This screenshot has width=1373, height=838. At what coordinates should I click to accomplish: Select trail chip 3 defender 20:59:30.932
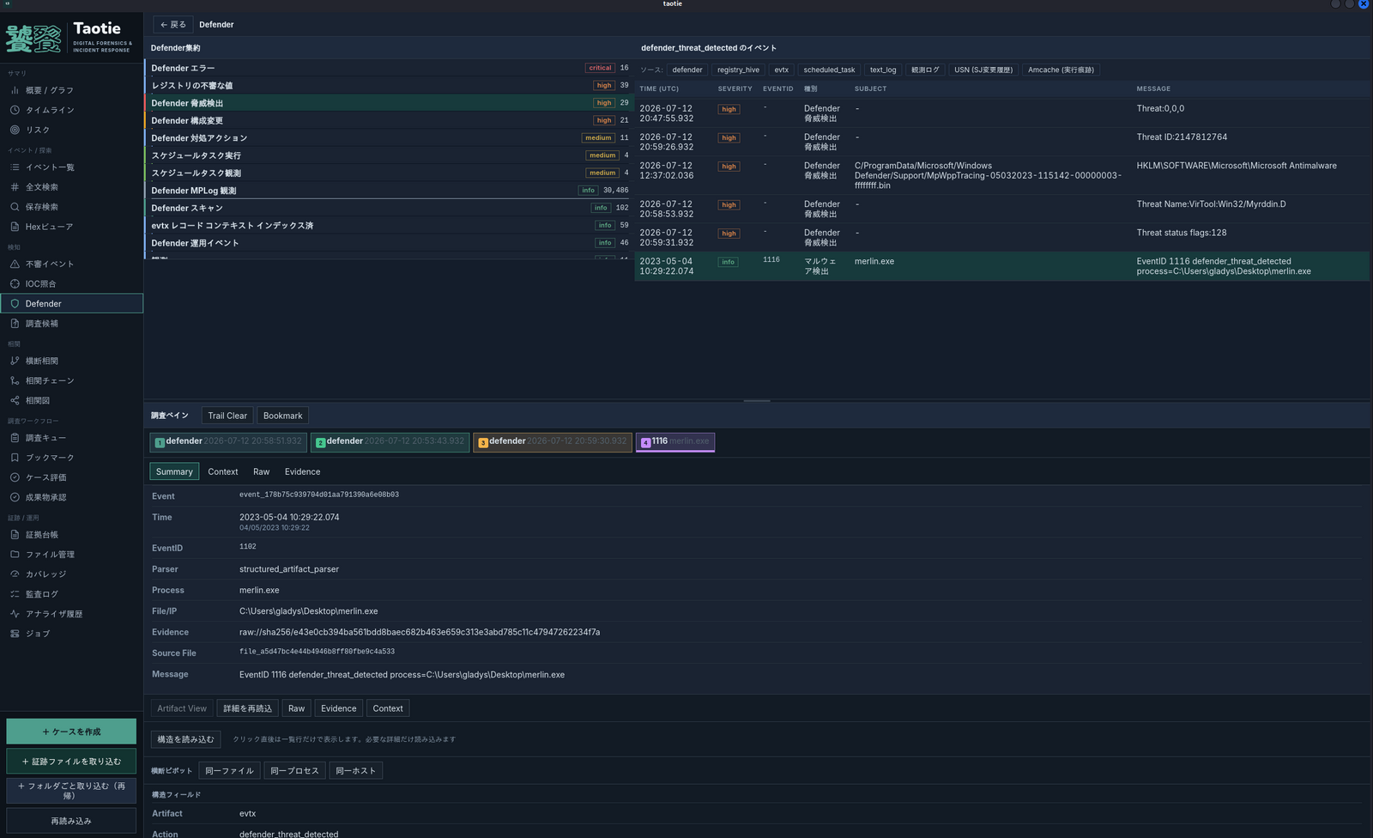553,442
